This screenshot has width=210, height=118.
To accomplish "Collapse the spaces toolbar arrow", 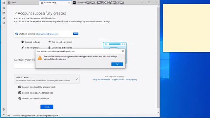I will [x=4, y=114].
